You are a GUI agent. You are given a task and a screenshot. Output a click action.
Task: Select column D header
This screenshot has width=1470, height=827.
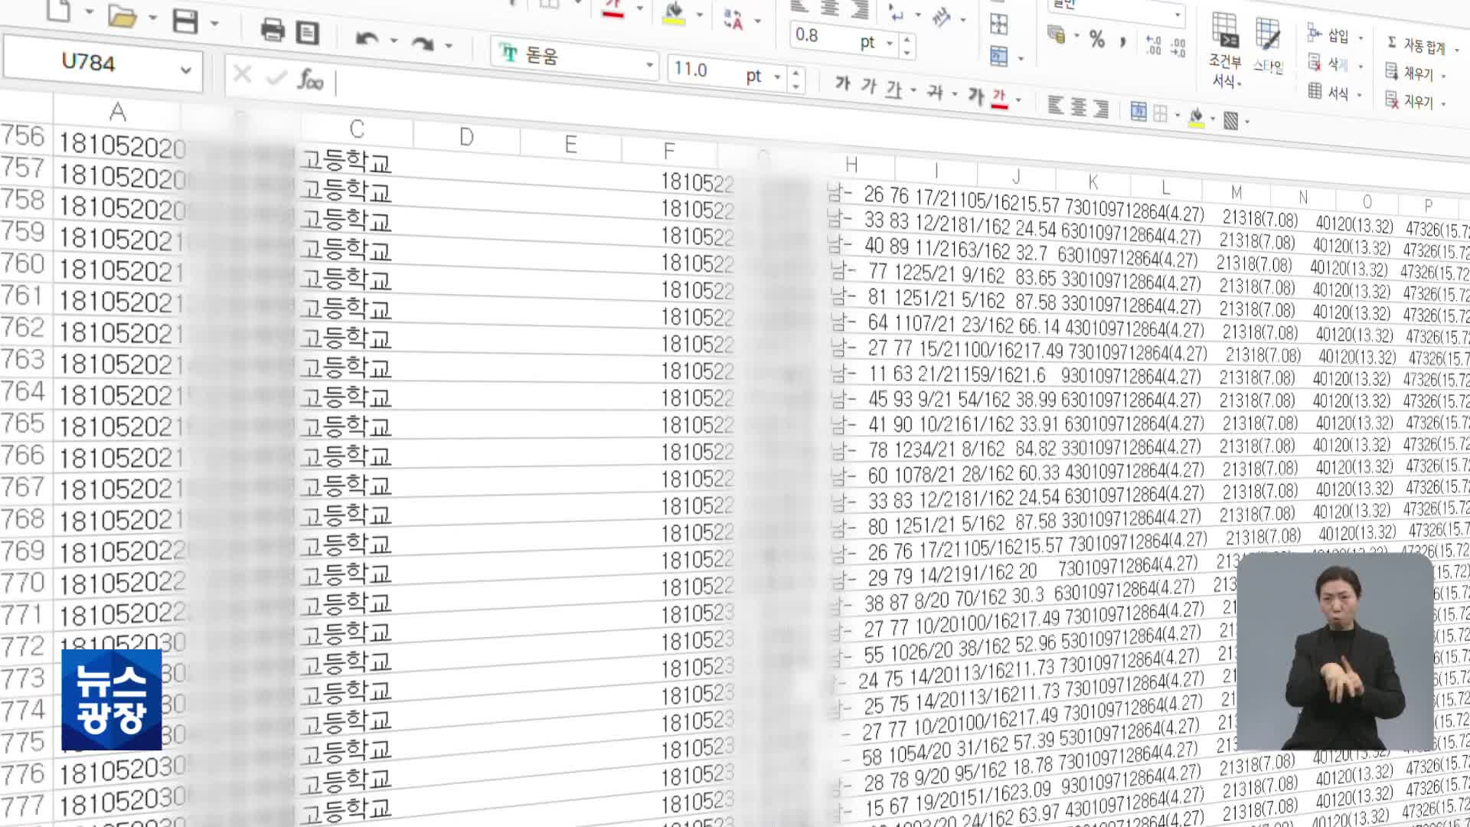click(x=466, y=137)
